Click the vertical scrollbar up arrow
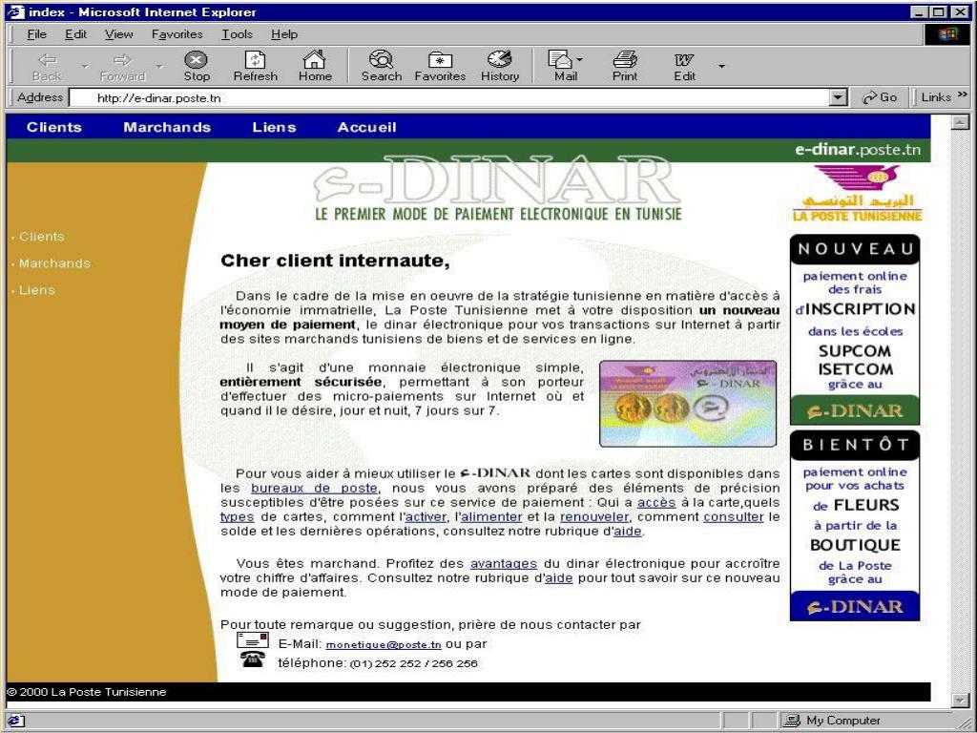The image size is (977, 733). 960,122
